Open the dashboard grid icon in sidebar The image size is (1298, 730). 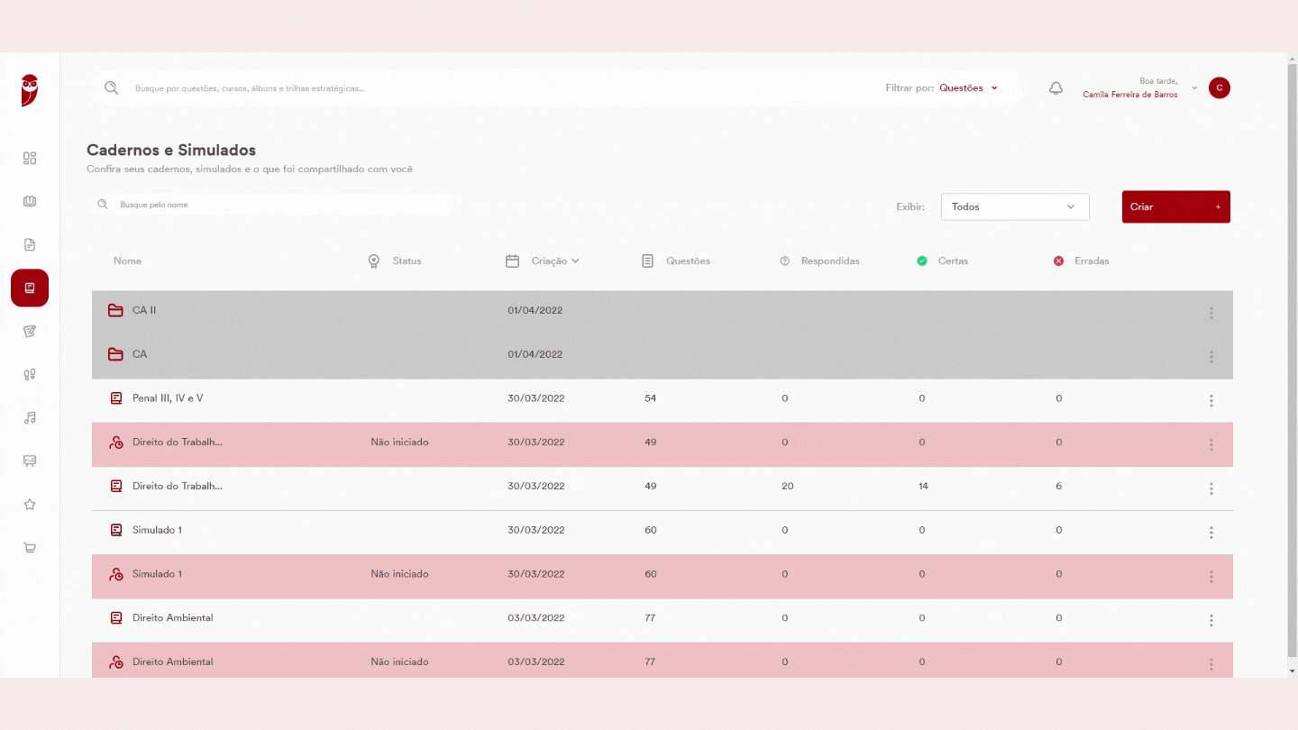30,159
